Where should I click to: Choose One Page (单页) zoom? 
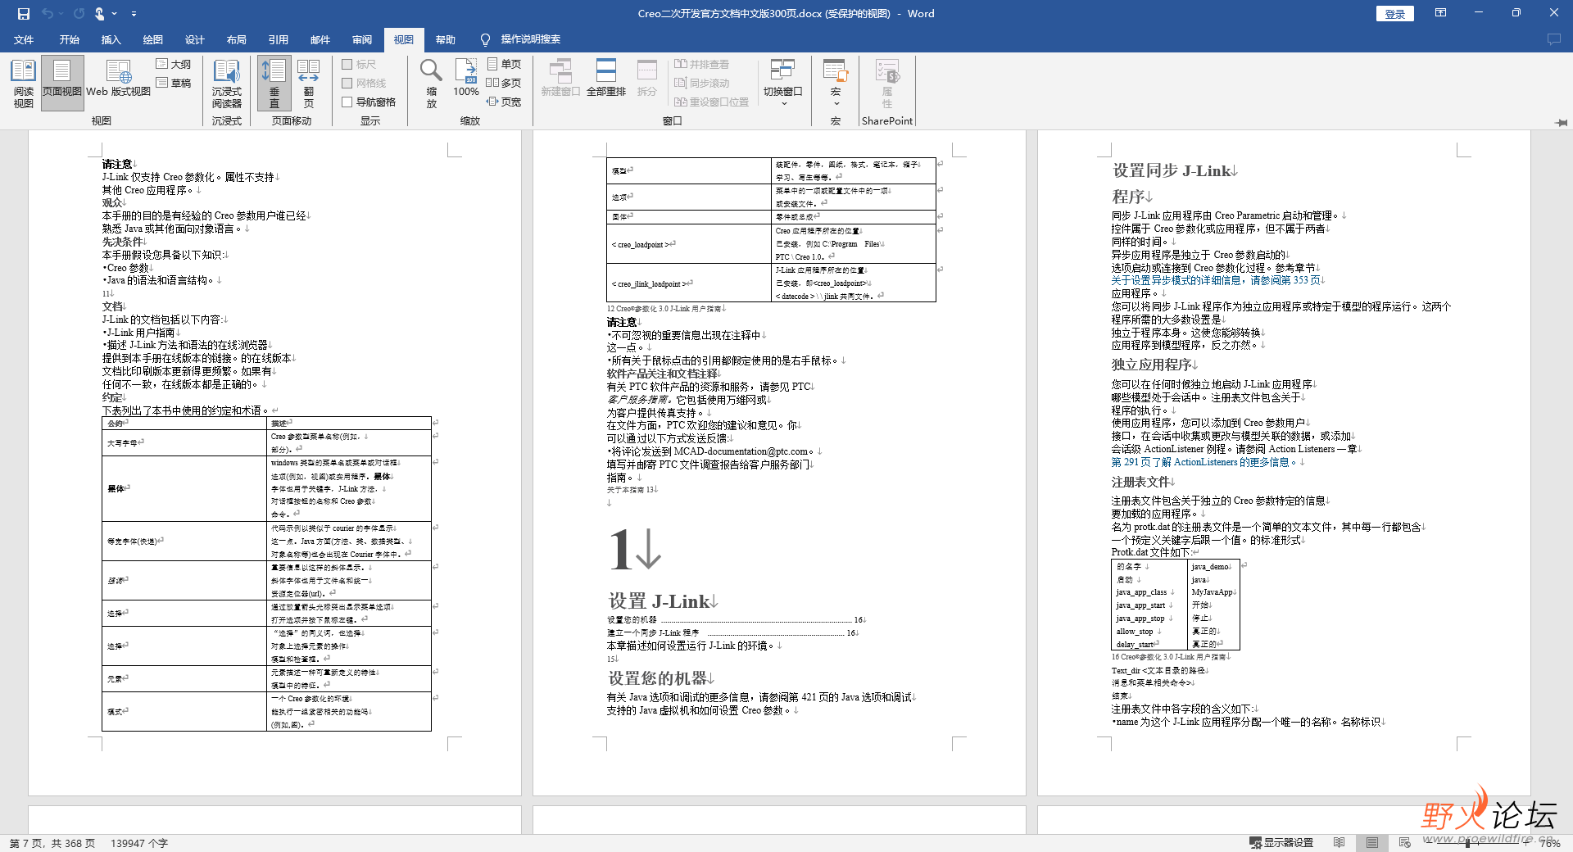click(504, 64)
